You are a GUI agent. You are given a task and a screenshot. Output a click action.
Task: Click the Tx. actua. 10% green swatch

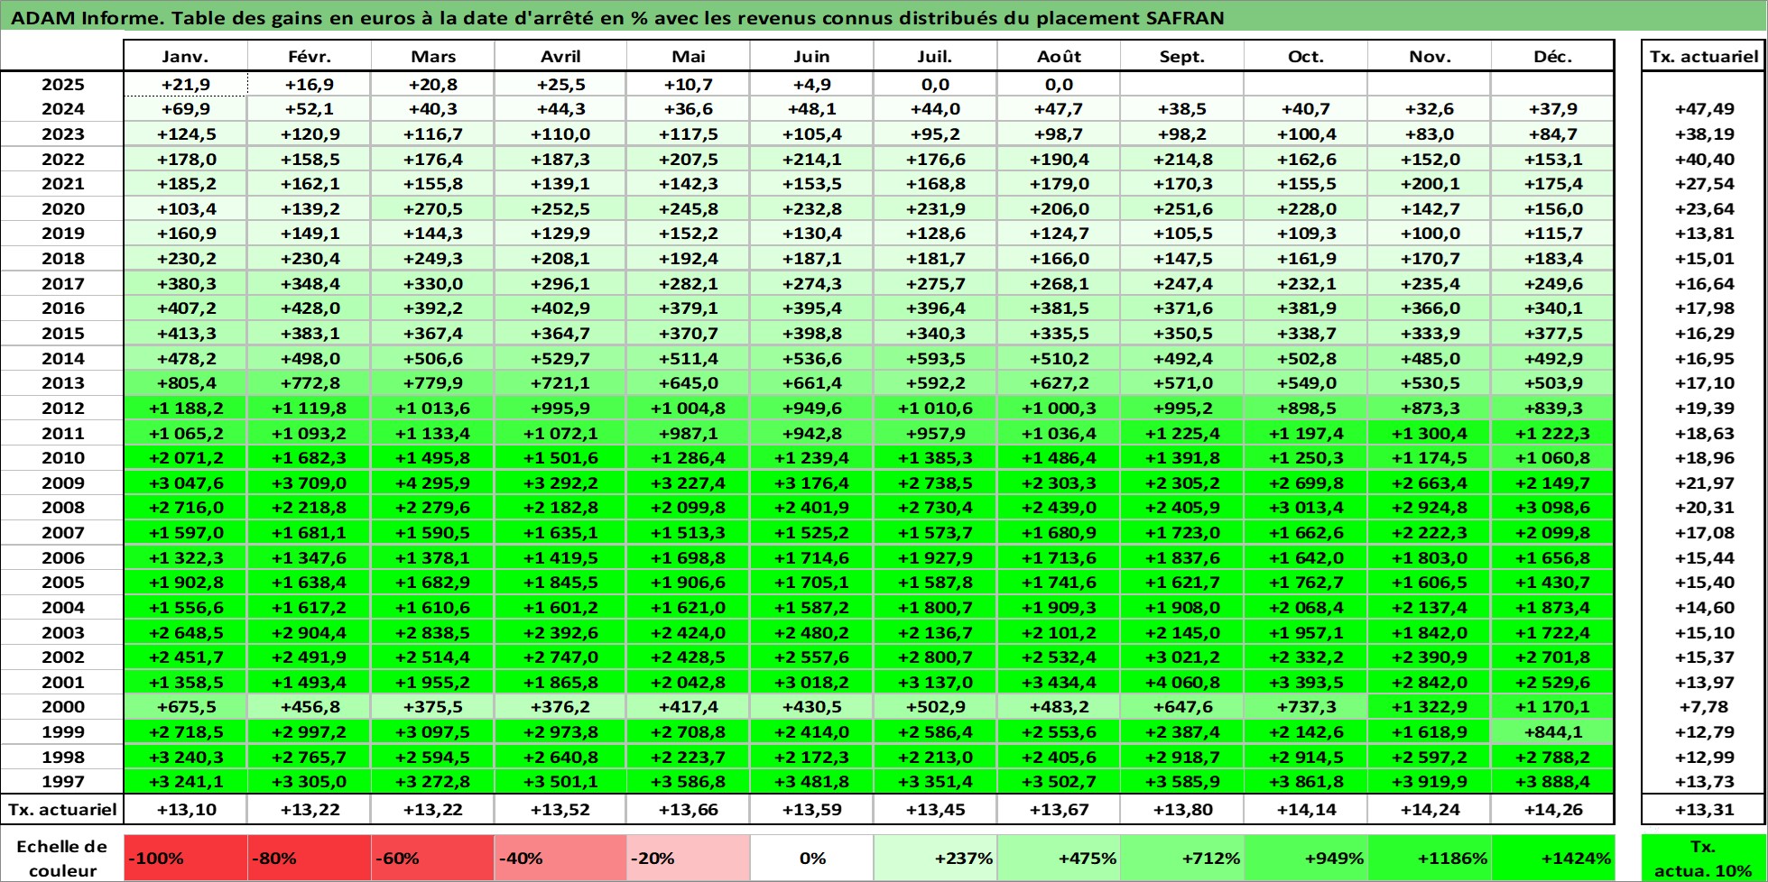coord(1704,859)
